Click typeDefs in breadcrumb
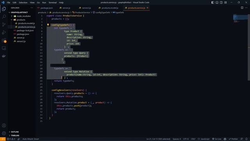 [x=120, y=13]
